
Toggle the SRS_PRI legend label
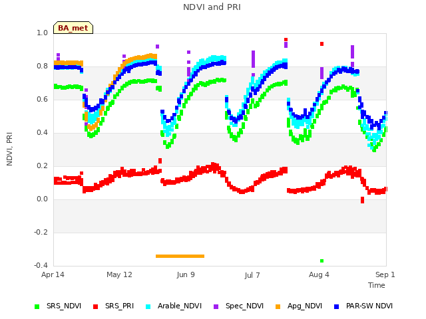point(120,306)
